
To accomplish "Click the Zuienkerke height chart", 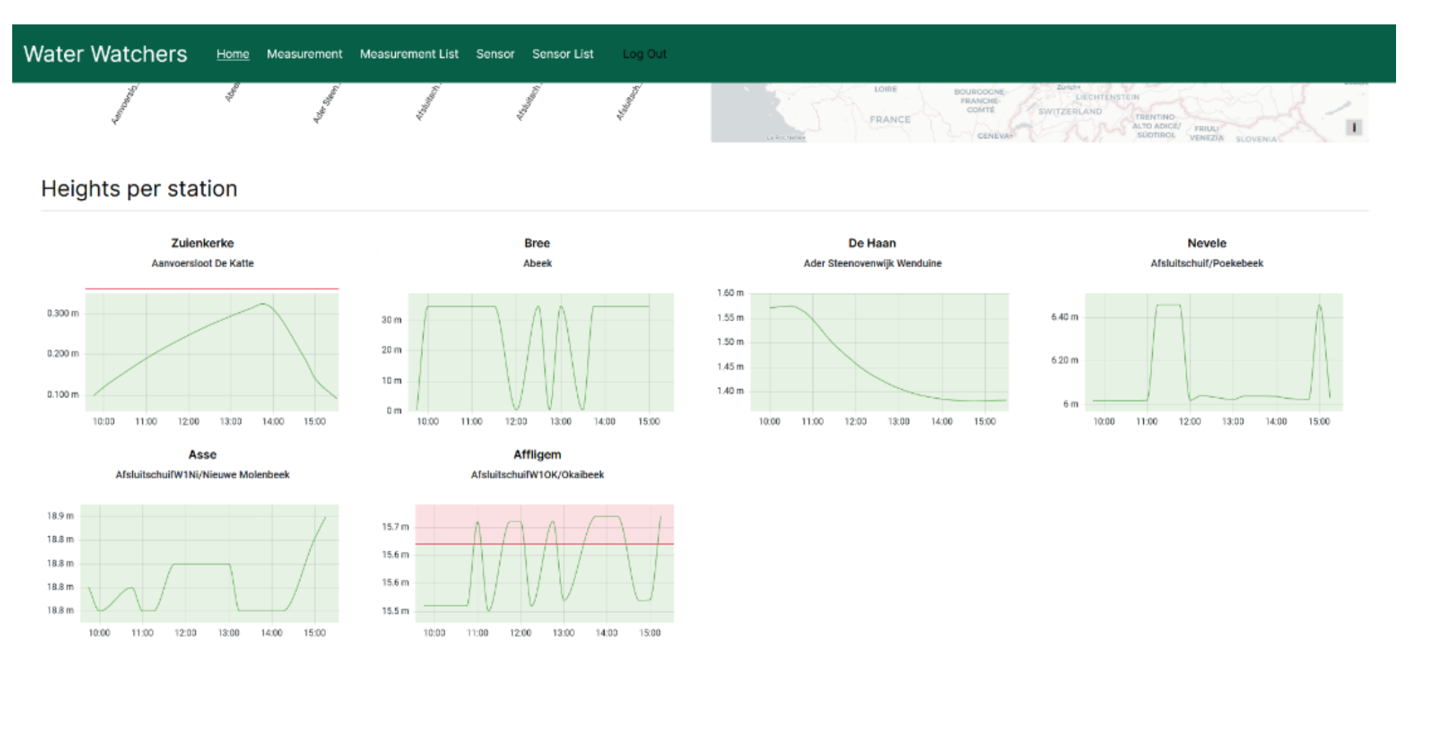I will coord(211,353).
